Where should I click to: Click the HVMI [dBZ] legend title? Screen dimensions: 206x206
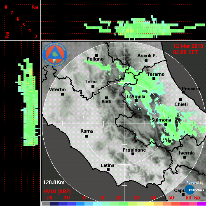coord(57,192)
